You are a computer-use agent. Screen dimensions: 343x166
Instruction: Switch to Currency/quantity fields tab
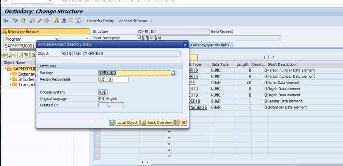pos(210,45)
